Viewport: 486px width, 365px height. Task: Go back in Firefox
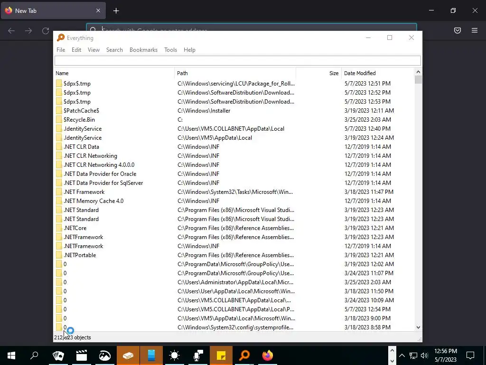click(x=11, y=30)
